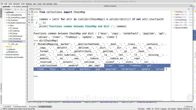Click the green circle icon in console toolbar
Viewport: 196px width, 110px height.
(29, 20)
